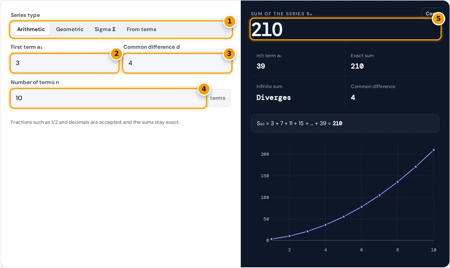Click the 'Series type' label
Image resolution: width=450 pixels, height=268 pixels.
point(25,15)
